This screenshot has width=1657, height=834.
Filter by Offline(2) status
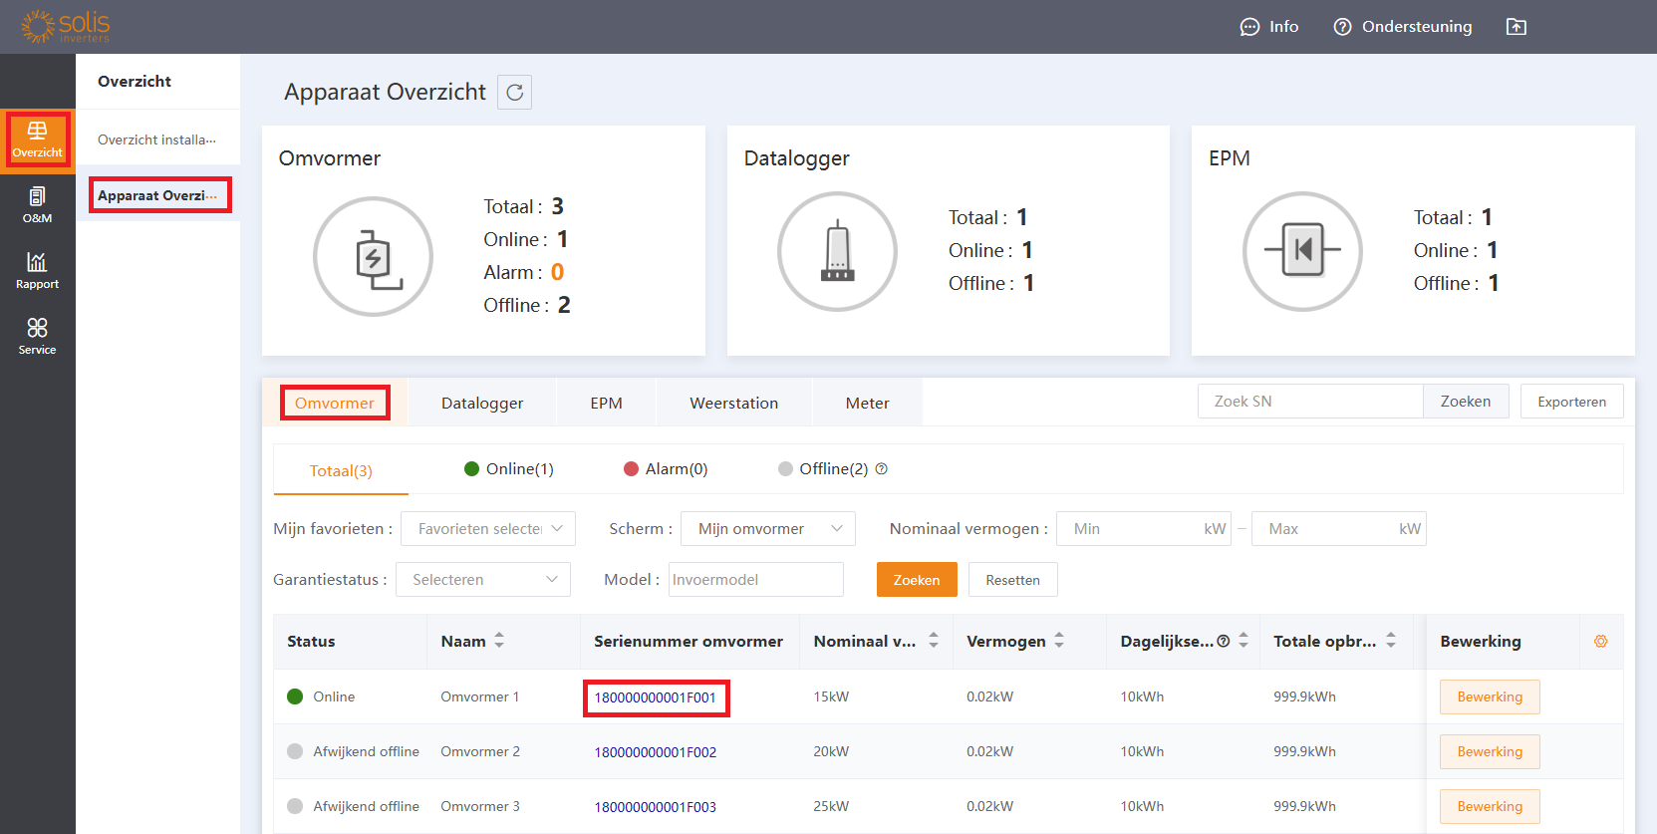824,469
